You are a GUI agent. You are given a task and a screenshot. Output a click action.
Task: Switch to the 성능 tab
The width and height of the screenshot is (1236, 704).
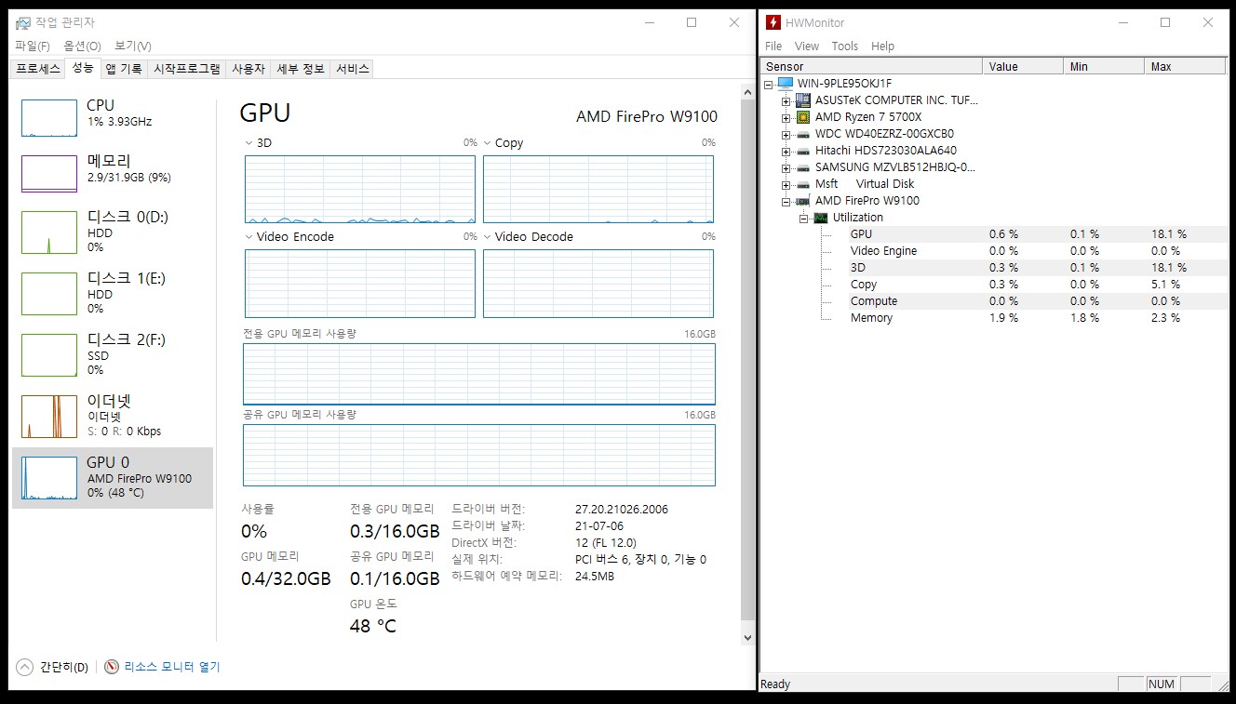pos(83,68)
